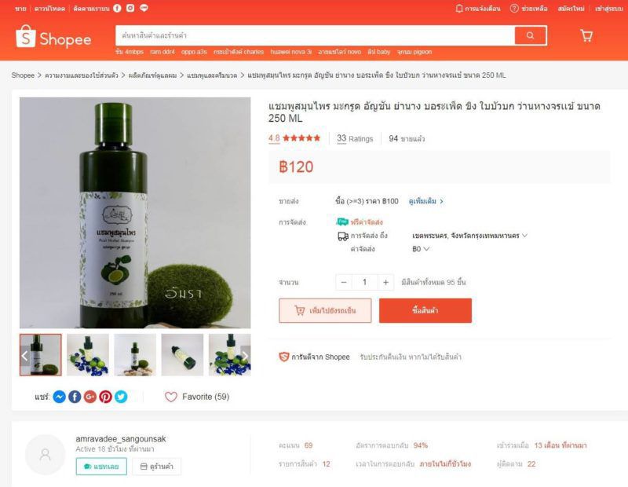Share product on Pinterest icon
Image resolution: width=628 pixels, height=487 pixels.
pyautogui.click(x=105, y=397)
